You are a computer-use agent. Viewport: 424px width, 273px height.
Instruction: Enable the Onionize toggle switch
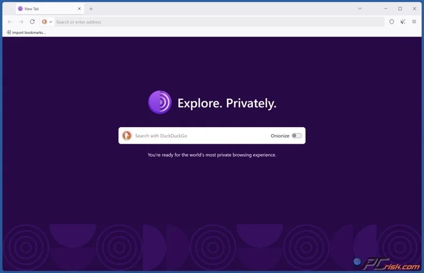coord(297,136)
